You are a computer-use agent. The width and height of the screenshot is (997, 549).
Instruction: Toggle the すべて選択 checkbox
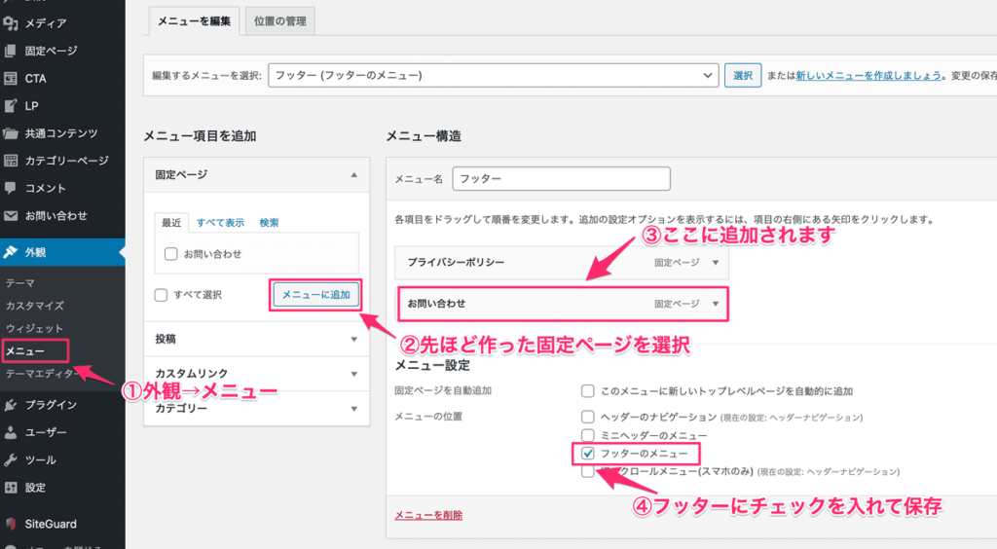point(162,295)
